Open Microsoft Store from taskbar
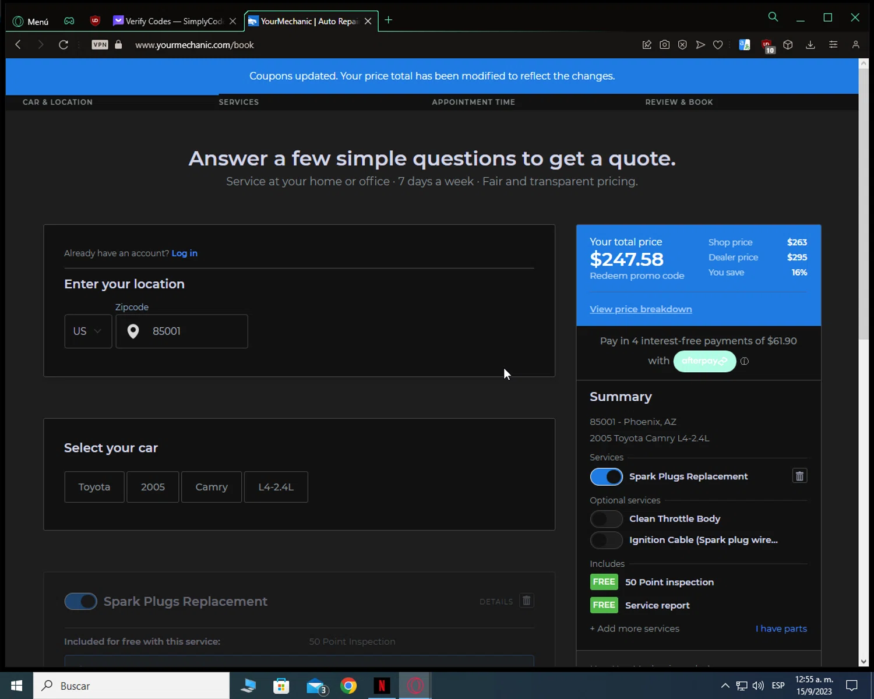The image size is (874, 699). pyautogui.click(x=281, y=686)
